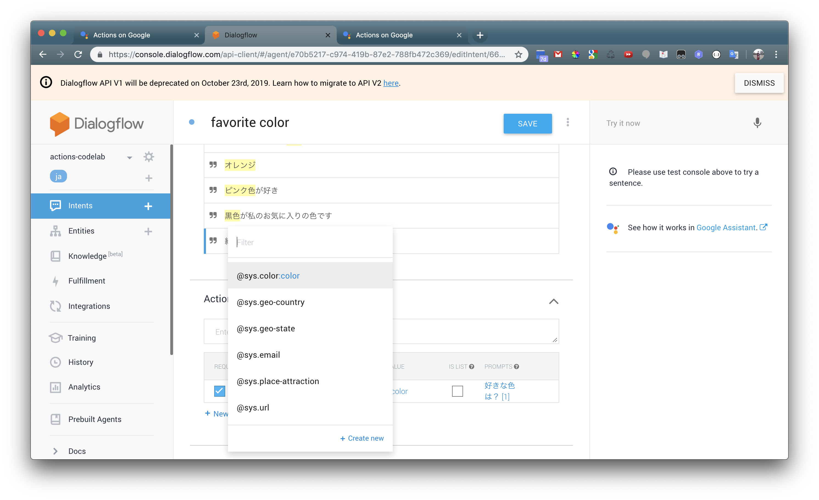Open the actions-codelab agent dropdown arrow
The height and width of the screenshot is (500, 819).
tap(130, 158)
